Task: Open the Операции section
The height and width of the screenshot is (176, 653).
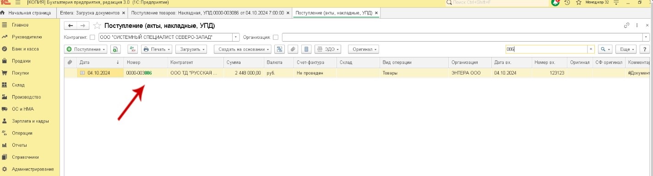Action: [x=22, y=133]
